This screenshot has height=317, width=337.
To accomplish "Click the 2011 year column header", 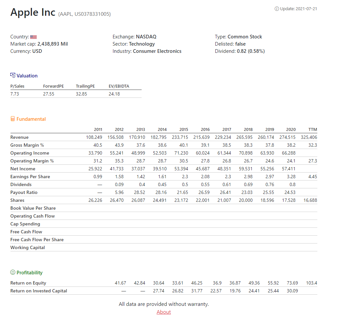I will (x=98, y=129).
